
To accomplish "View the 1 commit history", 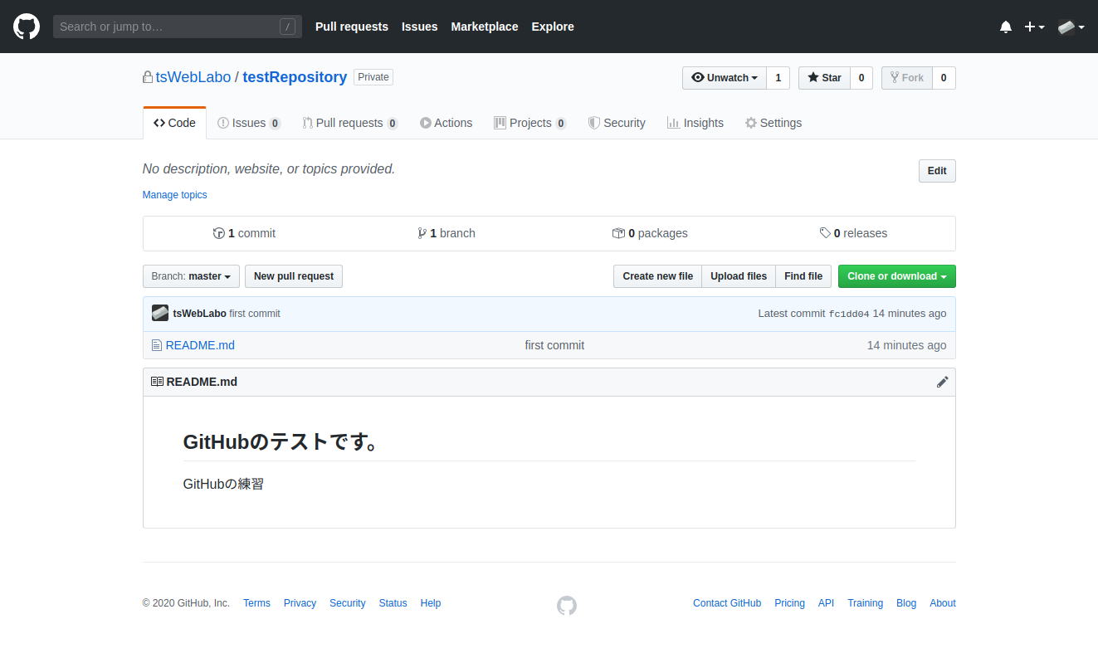I will click(x=244, y=233).
